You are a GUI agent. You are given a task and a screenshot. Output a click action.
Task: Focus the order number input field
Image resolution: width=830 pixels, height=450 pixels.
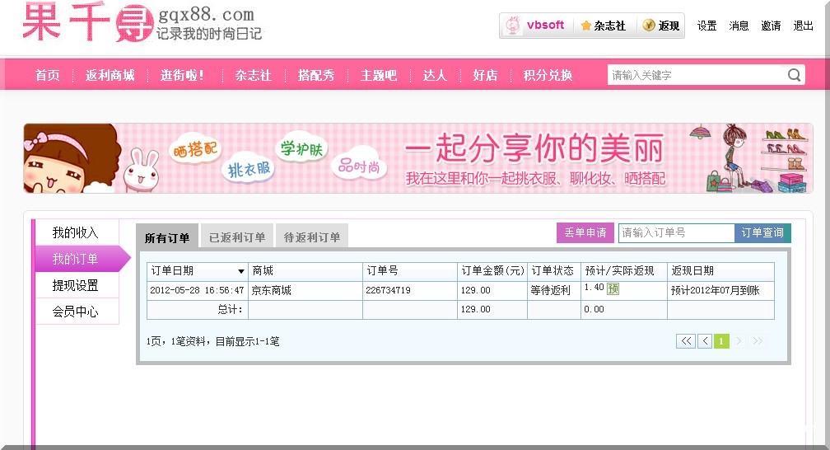(x=676, y=233)
